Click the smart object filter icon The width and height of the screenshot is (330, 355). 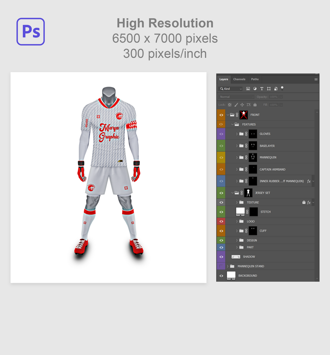click(275, 89)
